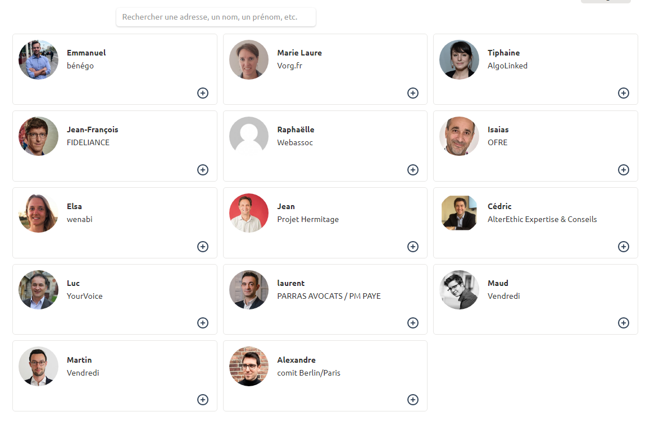Click the plus icon on Alexandre's card

point(413,400)
